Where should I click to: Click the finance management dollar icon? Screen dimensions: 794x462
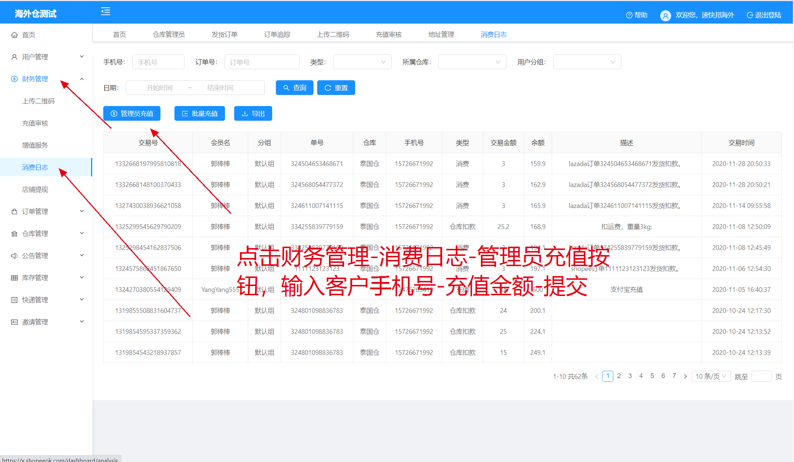[x=14, y=79]
